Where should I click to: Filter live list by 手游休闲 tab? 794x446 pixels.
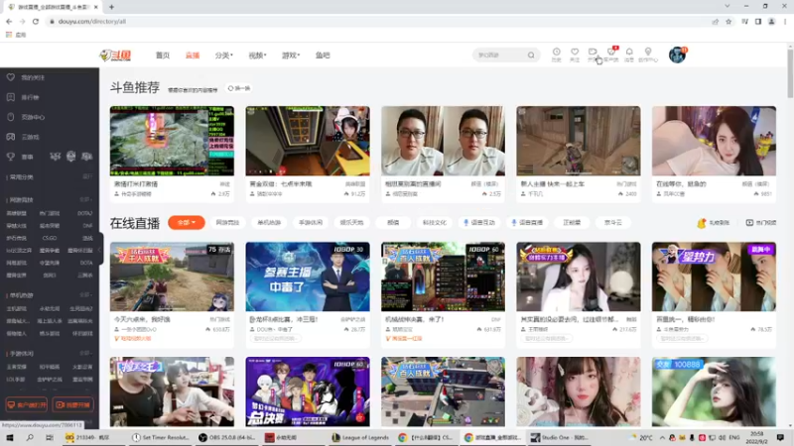pos(311,222)
